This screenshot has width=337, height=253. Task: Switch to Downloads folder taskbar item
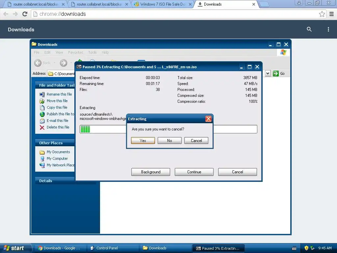[x=166, y=248]
